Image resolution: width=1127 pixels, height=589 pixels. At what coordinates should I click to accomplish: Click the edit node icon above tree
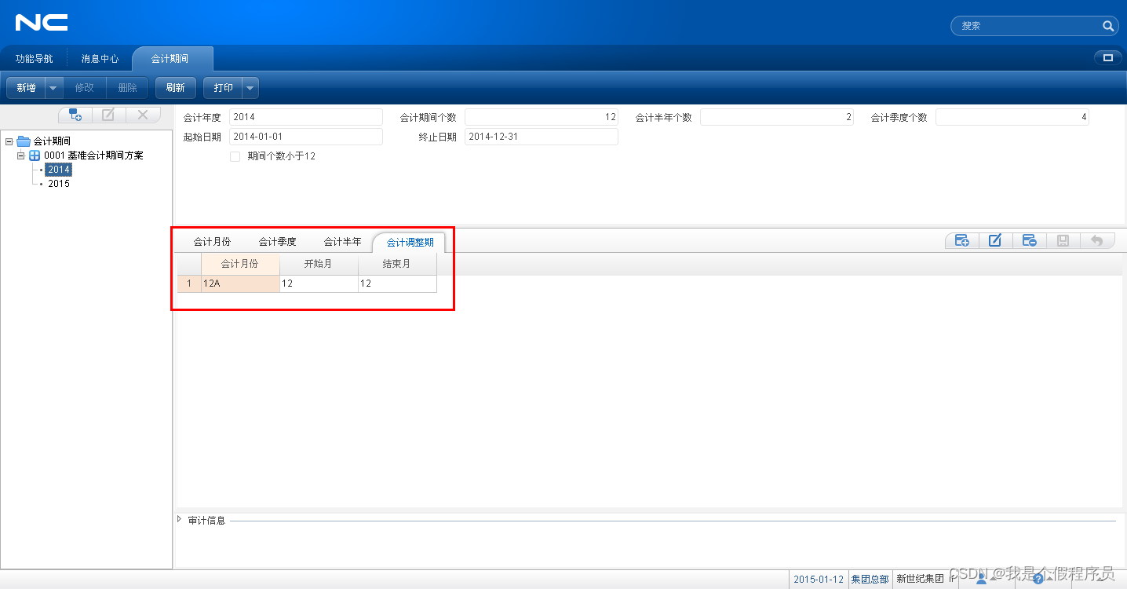[108, 115]
